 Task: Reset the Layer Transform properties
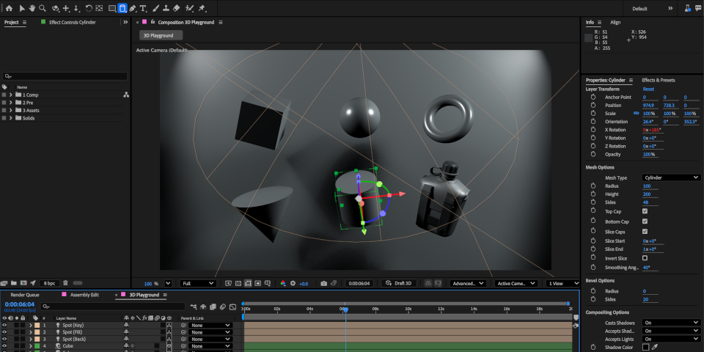[648, 89]
